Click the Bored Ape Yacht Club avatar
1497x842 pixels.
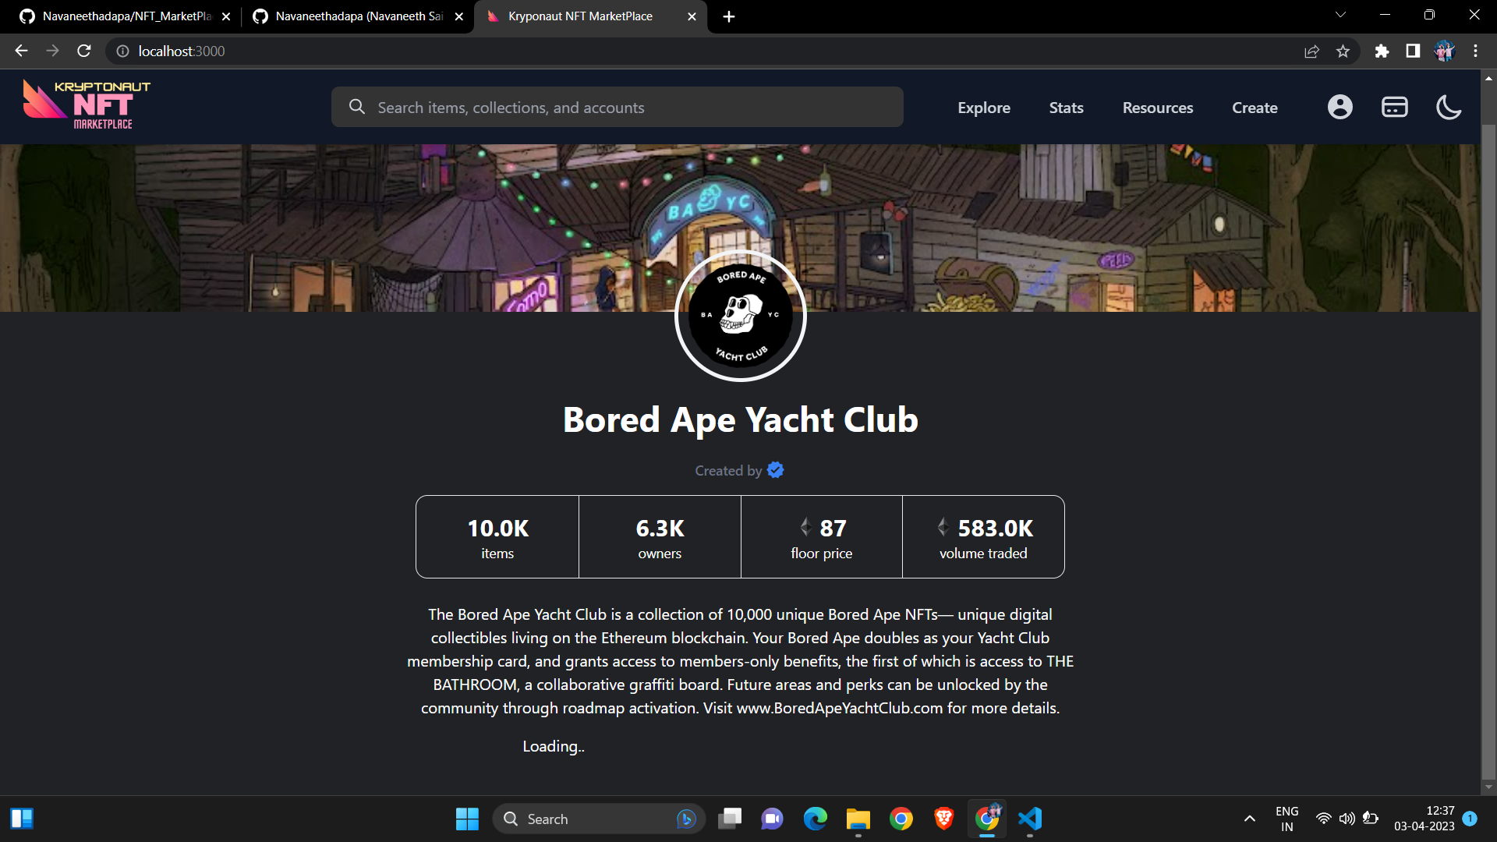(x=740, y=316)
